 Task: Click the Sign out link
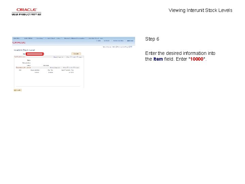[130, 41]
